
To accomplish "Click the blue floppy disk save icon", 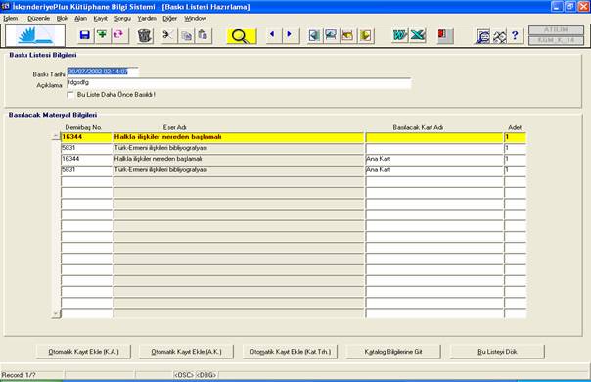I will 85,35.
